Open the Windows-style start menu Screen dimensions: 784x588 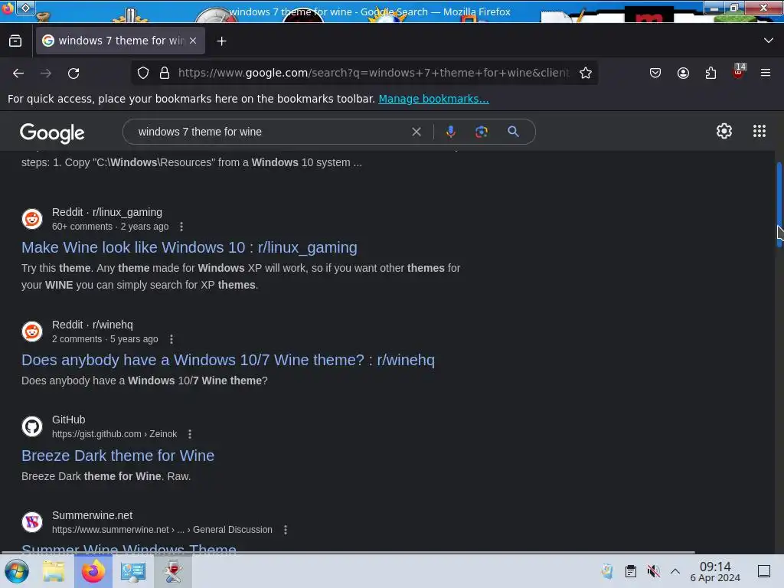pos(17,571)
